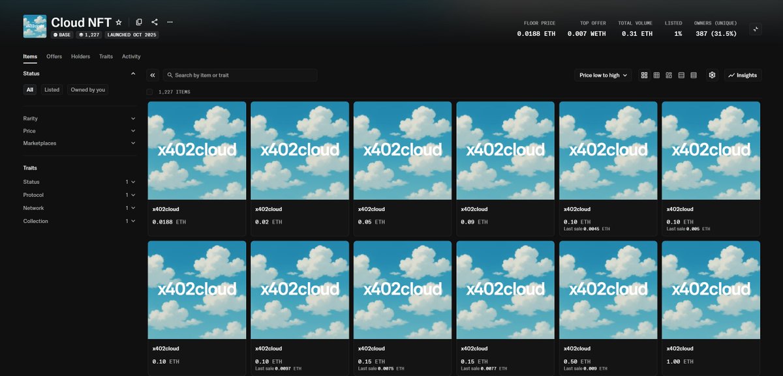Click the LAUNCHED OCT 2025 badge
Screen dimensions: 783x376
(131, 35)
